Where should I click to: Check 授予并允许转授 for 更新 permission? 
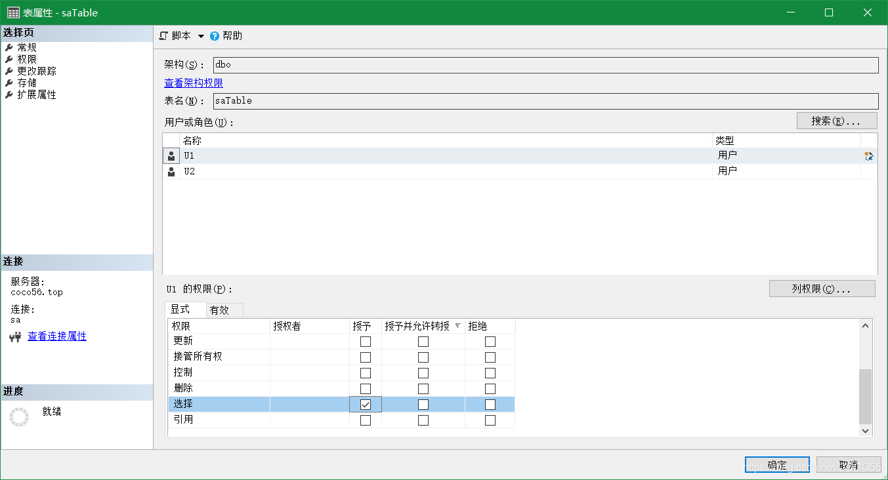pyautogui.click(x=423, y=342)
